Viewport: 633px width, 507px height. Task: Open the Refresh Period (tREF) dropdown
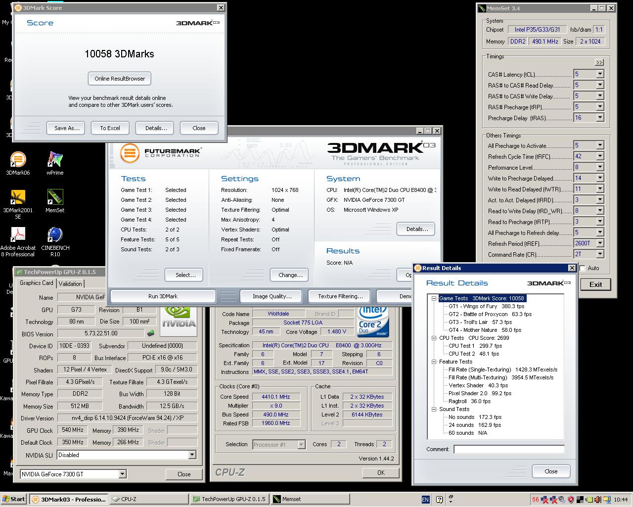pos(600,243)
